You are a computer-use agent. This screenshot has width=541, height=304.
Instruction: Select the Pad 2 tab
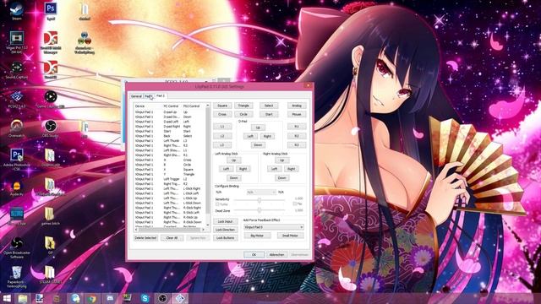coord(161,95)
